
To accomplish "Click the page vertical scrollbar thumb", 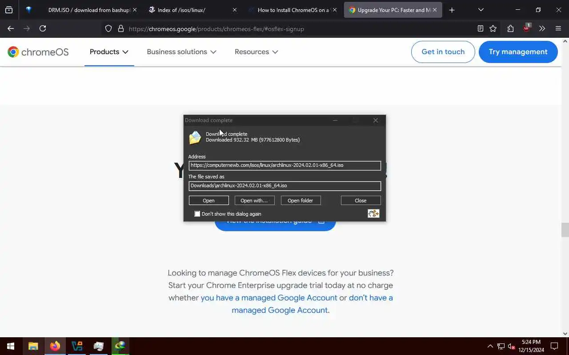I will (x=565, y=230).
